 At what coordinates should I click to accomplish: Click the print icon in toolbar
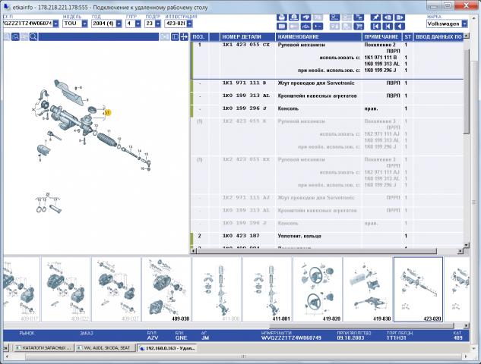pos(282,17)
